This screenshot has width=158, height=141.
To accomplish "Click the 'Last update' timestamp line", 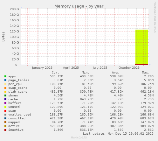I will 118,134.
